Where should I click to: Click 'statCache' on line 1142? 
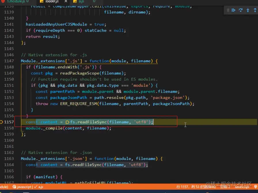click(95, 30)
